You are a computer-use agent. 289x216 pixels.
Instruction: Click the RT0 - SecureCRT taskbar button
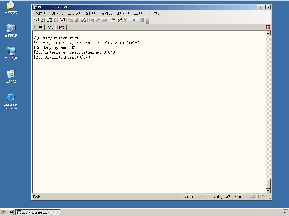point(38,213)
